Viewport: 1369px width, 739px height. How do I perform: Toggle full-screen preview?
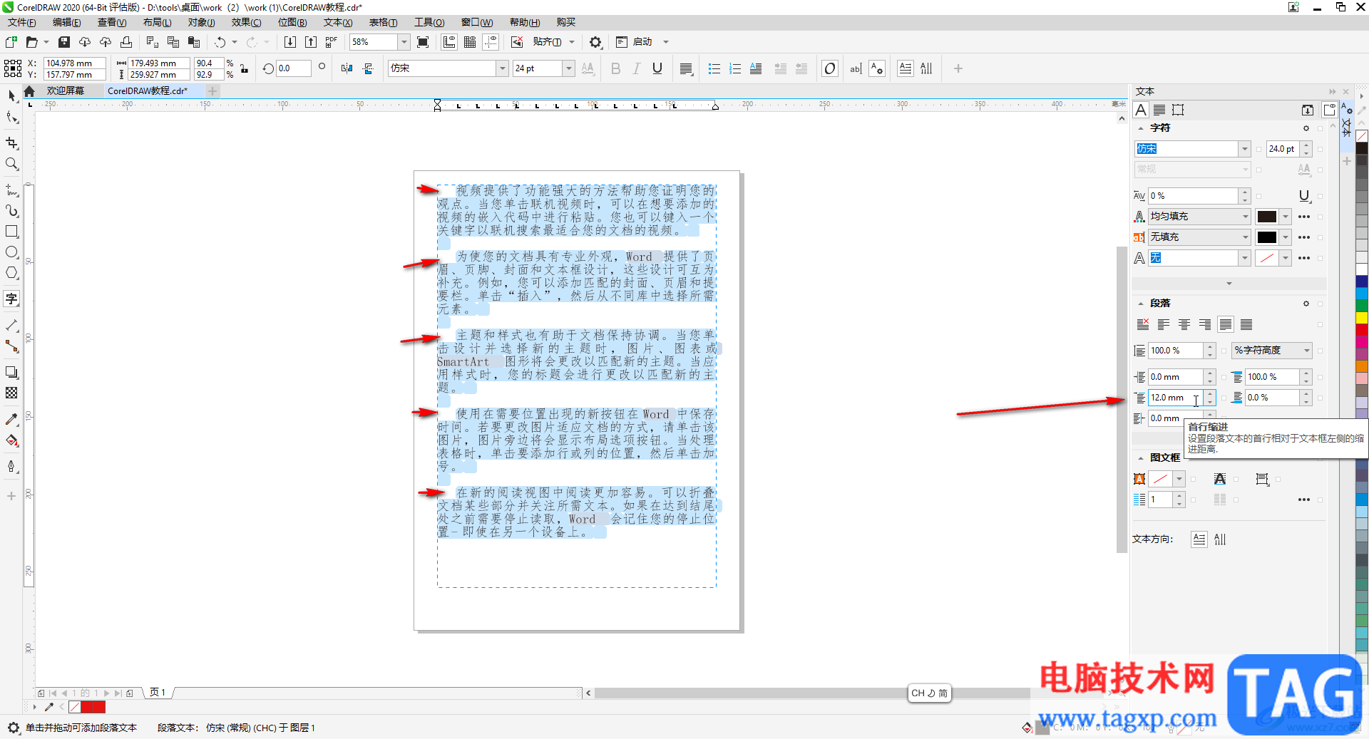(x=423, y=42)
